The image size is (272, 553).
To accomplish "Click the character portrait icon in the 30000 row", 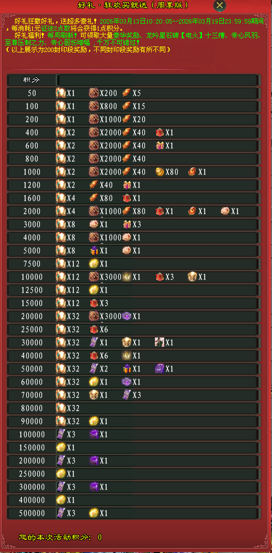I will tap(159, 342).
